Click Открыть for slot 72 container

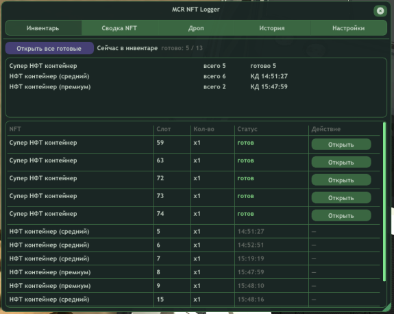341,180
